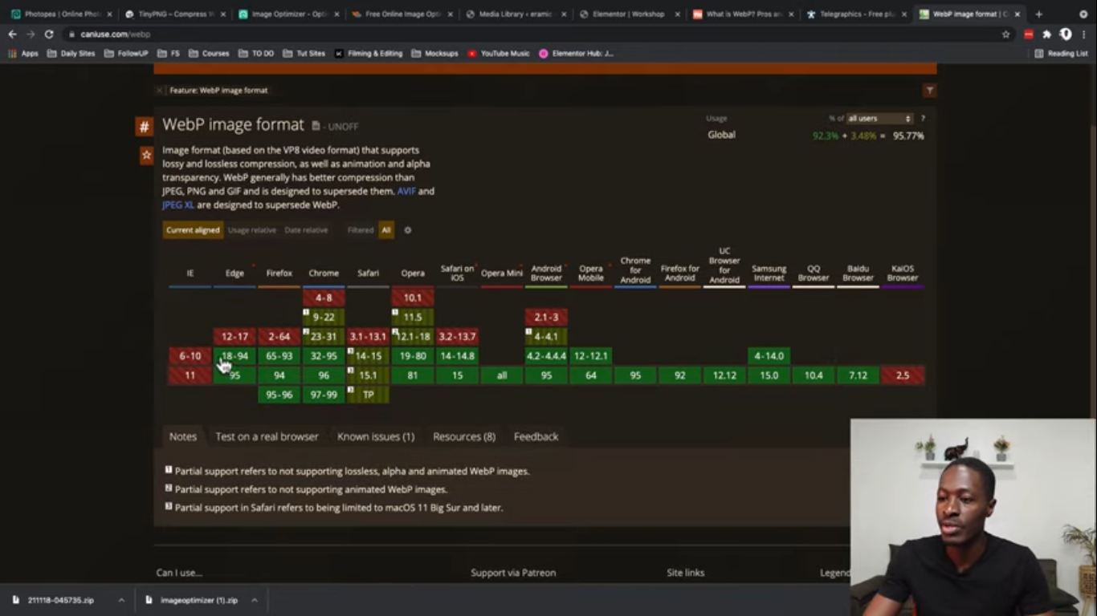Image resolution: width=1097 pixels, height=616 pixels.
Task: Click the Chrome 4-8 unsupported cell
Action: tap(324, 298)
